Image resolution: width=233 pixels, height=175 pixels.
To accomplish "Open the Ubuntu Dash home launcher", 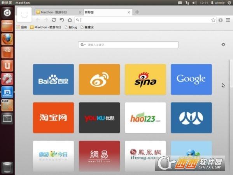I will 7,12.
